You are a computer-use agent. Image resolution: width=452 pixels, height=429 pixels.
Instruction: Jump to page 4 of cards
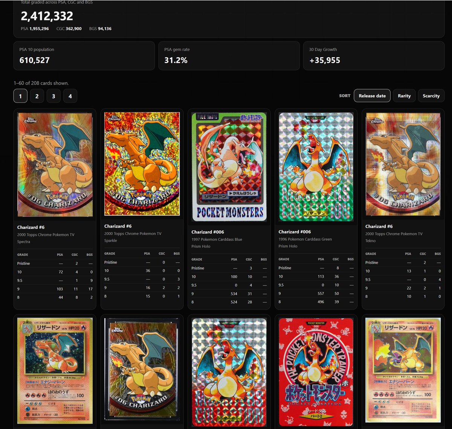(x=70, y=96)
